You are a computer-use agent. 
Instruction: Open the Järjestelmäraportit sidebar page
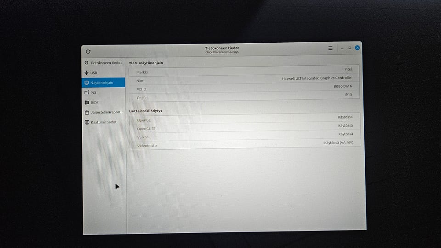coord(103,112)
